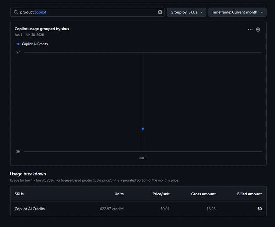
Task: Toggle the Copilot AI Credits legend entry
Action: click(x=32, y=44)
